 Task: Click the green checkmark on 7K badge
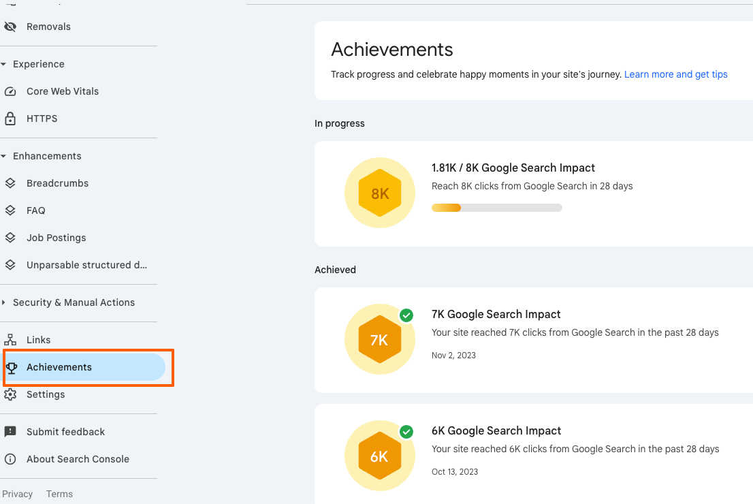coord(406,315)
